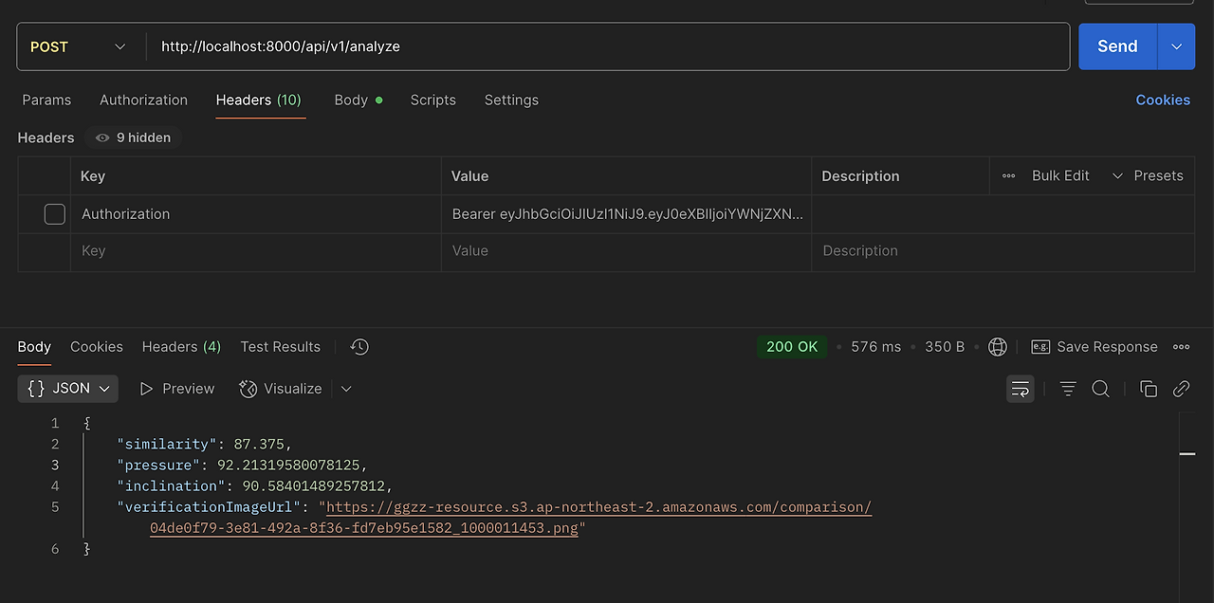Select the Headers (10) request tab

(x=259, y=100)
